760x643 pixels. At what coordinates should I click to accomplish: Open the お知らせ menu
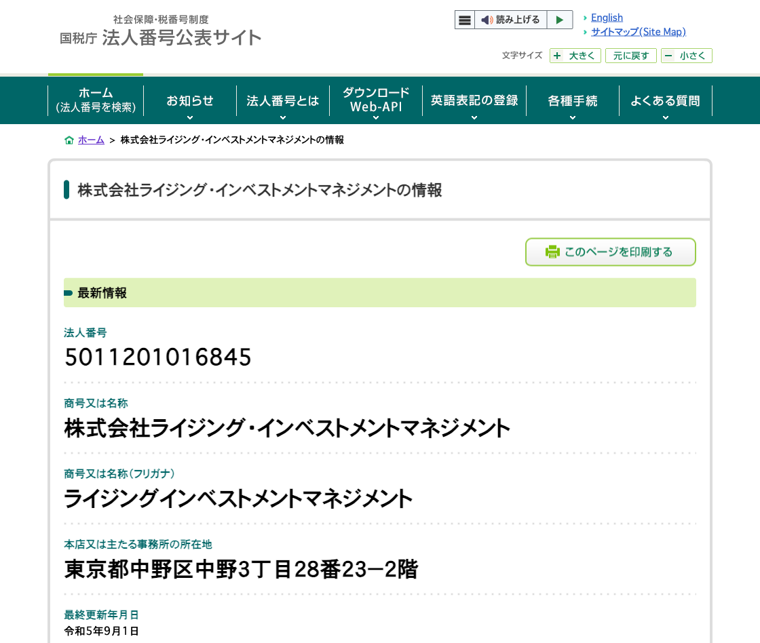190,100
